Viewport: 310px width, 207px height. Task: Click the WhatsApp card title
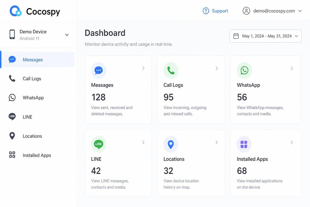pyautogui.click(x=249, y=85)
